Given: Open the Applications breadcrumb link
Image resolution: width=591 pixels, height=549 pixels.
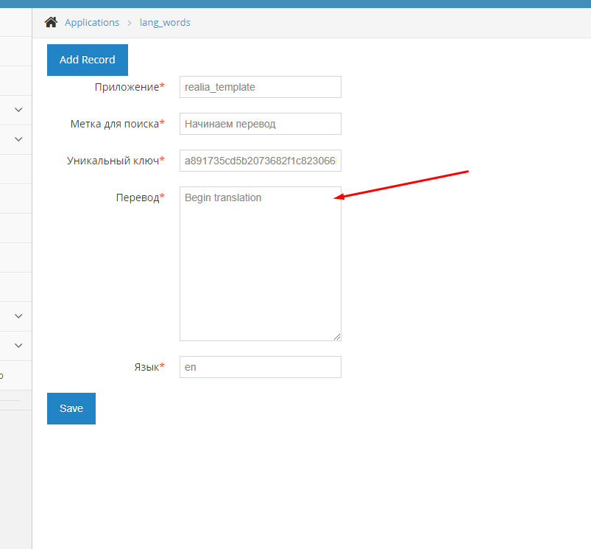Looking at the screenshot, I should [x=91, y=22].
